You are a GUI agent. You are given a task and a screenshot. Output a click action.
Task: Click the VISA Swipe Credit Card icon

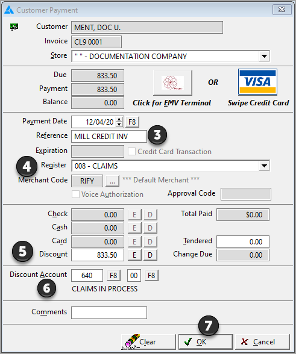click(x=257, y=82)
